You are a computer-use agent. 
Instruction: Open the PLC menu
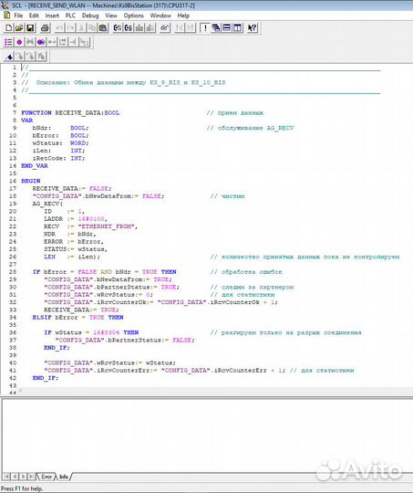click(x=70, y=16)
